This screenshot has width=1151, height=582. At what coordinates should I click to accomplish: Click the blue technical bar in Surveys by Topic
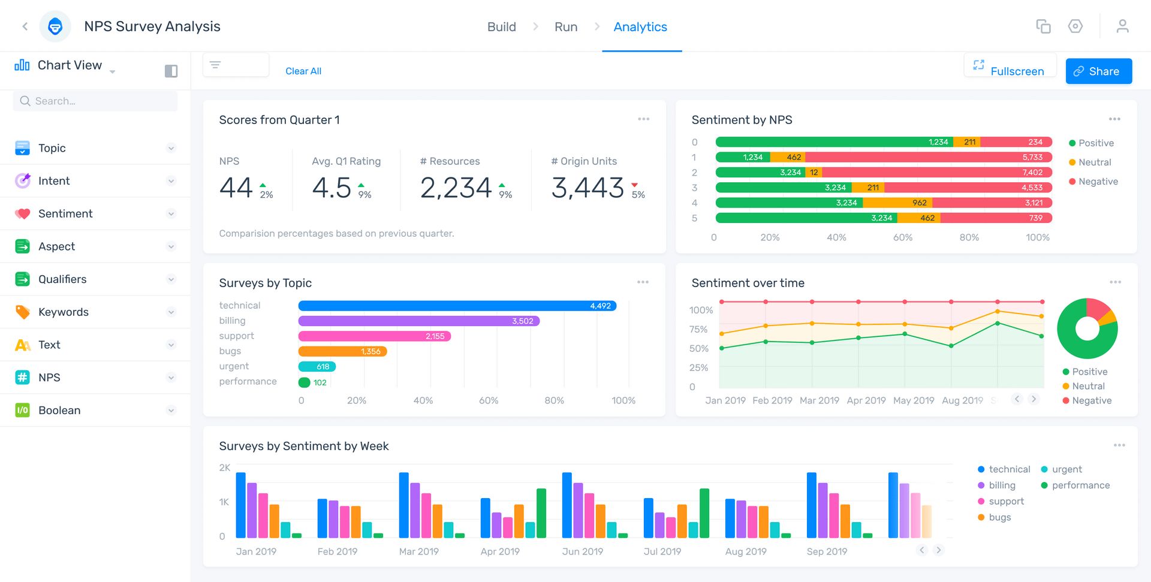(x=457, y=306)
